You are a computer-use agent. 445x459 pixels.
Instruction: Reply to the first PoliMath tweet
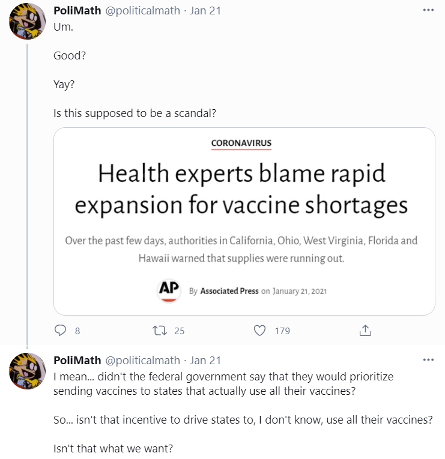61,331
